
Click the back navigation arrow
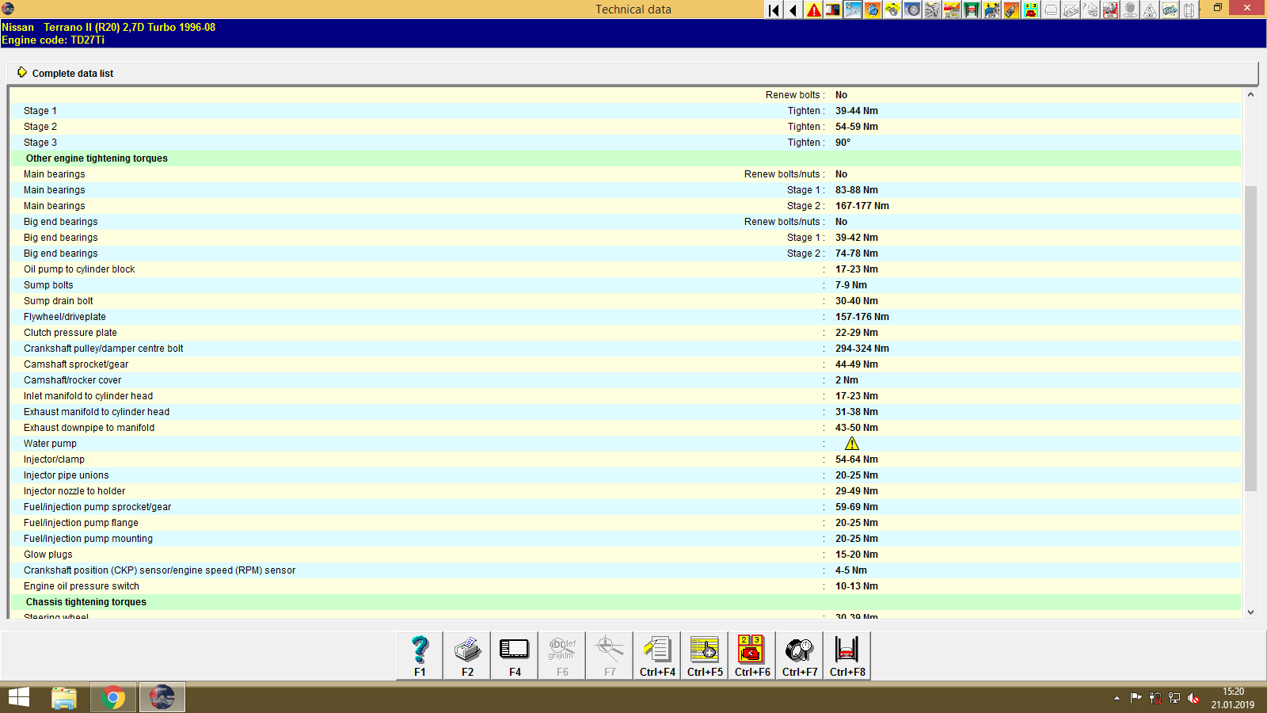(792, 10)
